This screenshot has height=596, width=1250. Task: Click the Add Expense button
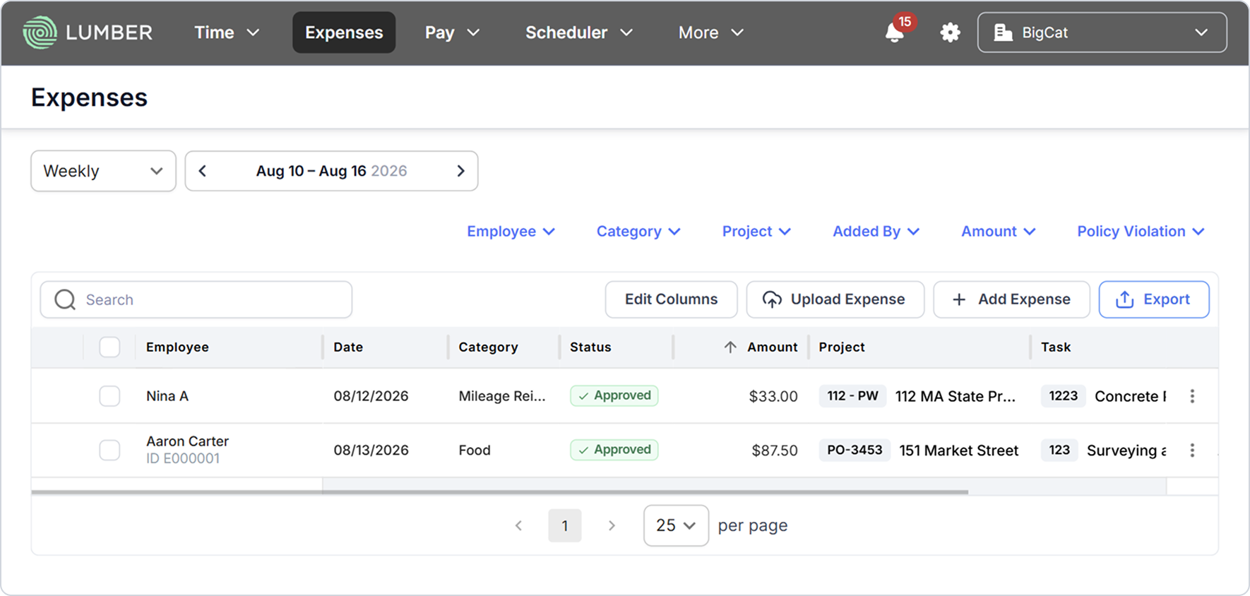click(x=1011, y=299)
